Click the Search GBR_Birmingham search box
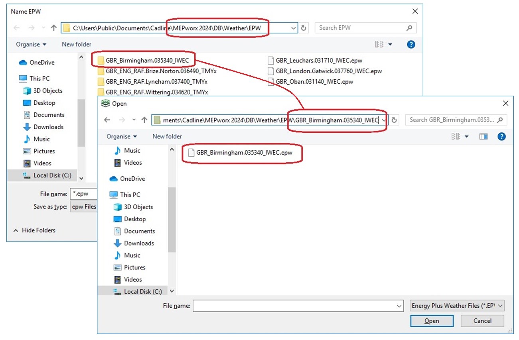Screen dimensions: 519x340 456,120
